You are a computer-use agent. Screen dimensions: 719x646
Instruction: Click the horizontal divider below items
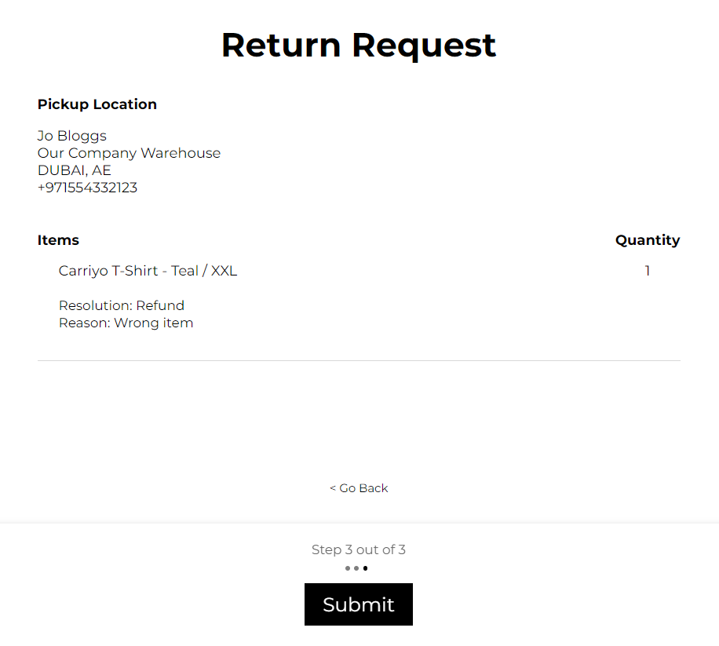point(359,360)
